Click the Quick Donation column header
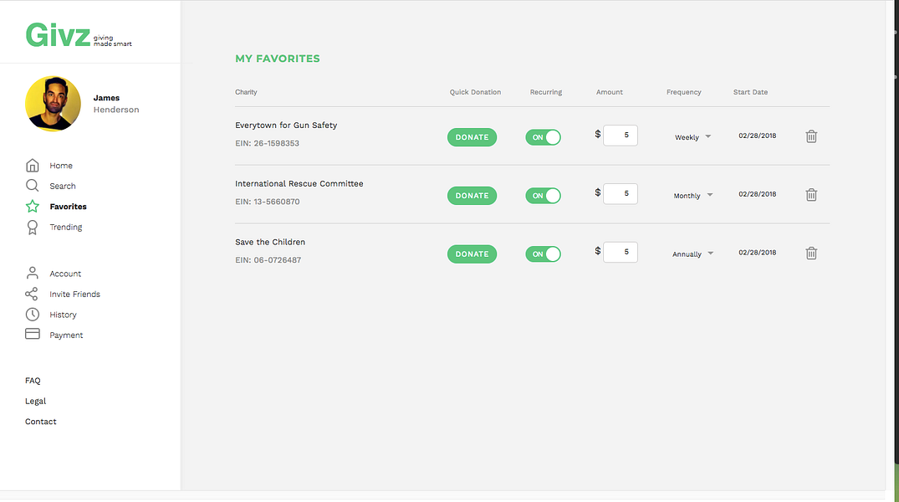 (475, 92)
